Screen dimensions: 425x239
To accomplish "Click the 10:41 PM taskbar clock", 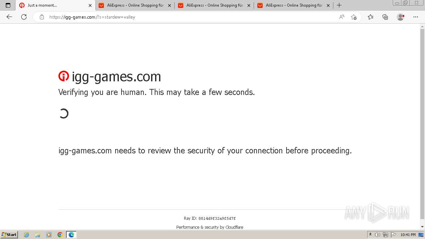I will (408, 235).
